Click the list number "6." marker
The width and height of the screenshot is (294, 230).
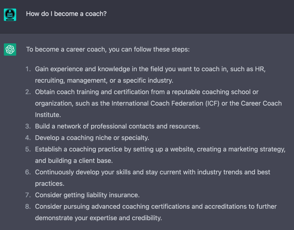pyautogui.click(x=28, y=172)
